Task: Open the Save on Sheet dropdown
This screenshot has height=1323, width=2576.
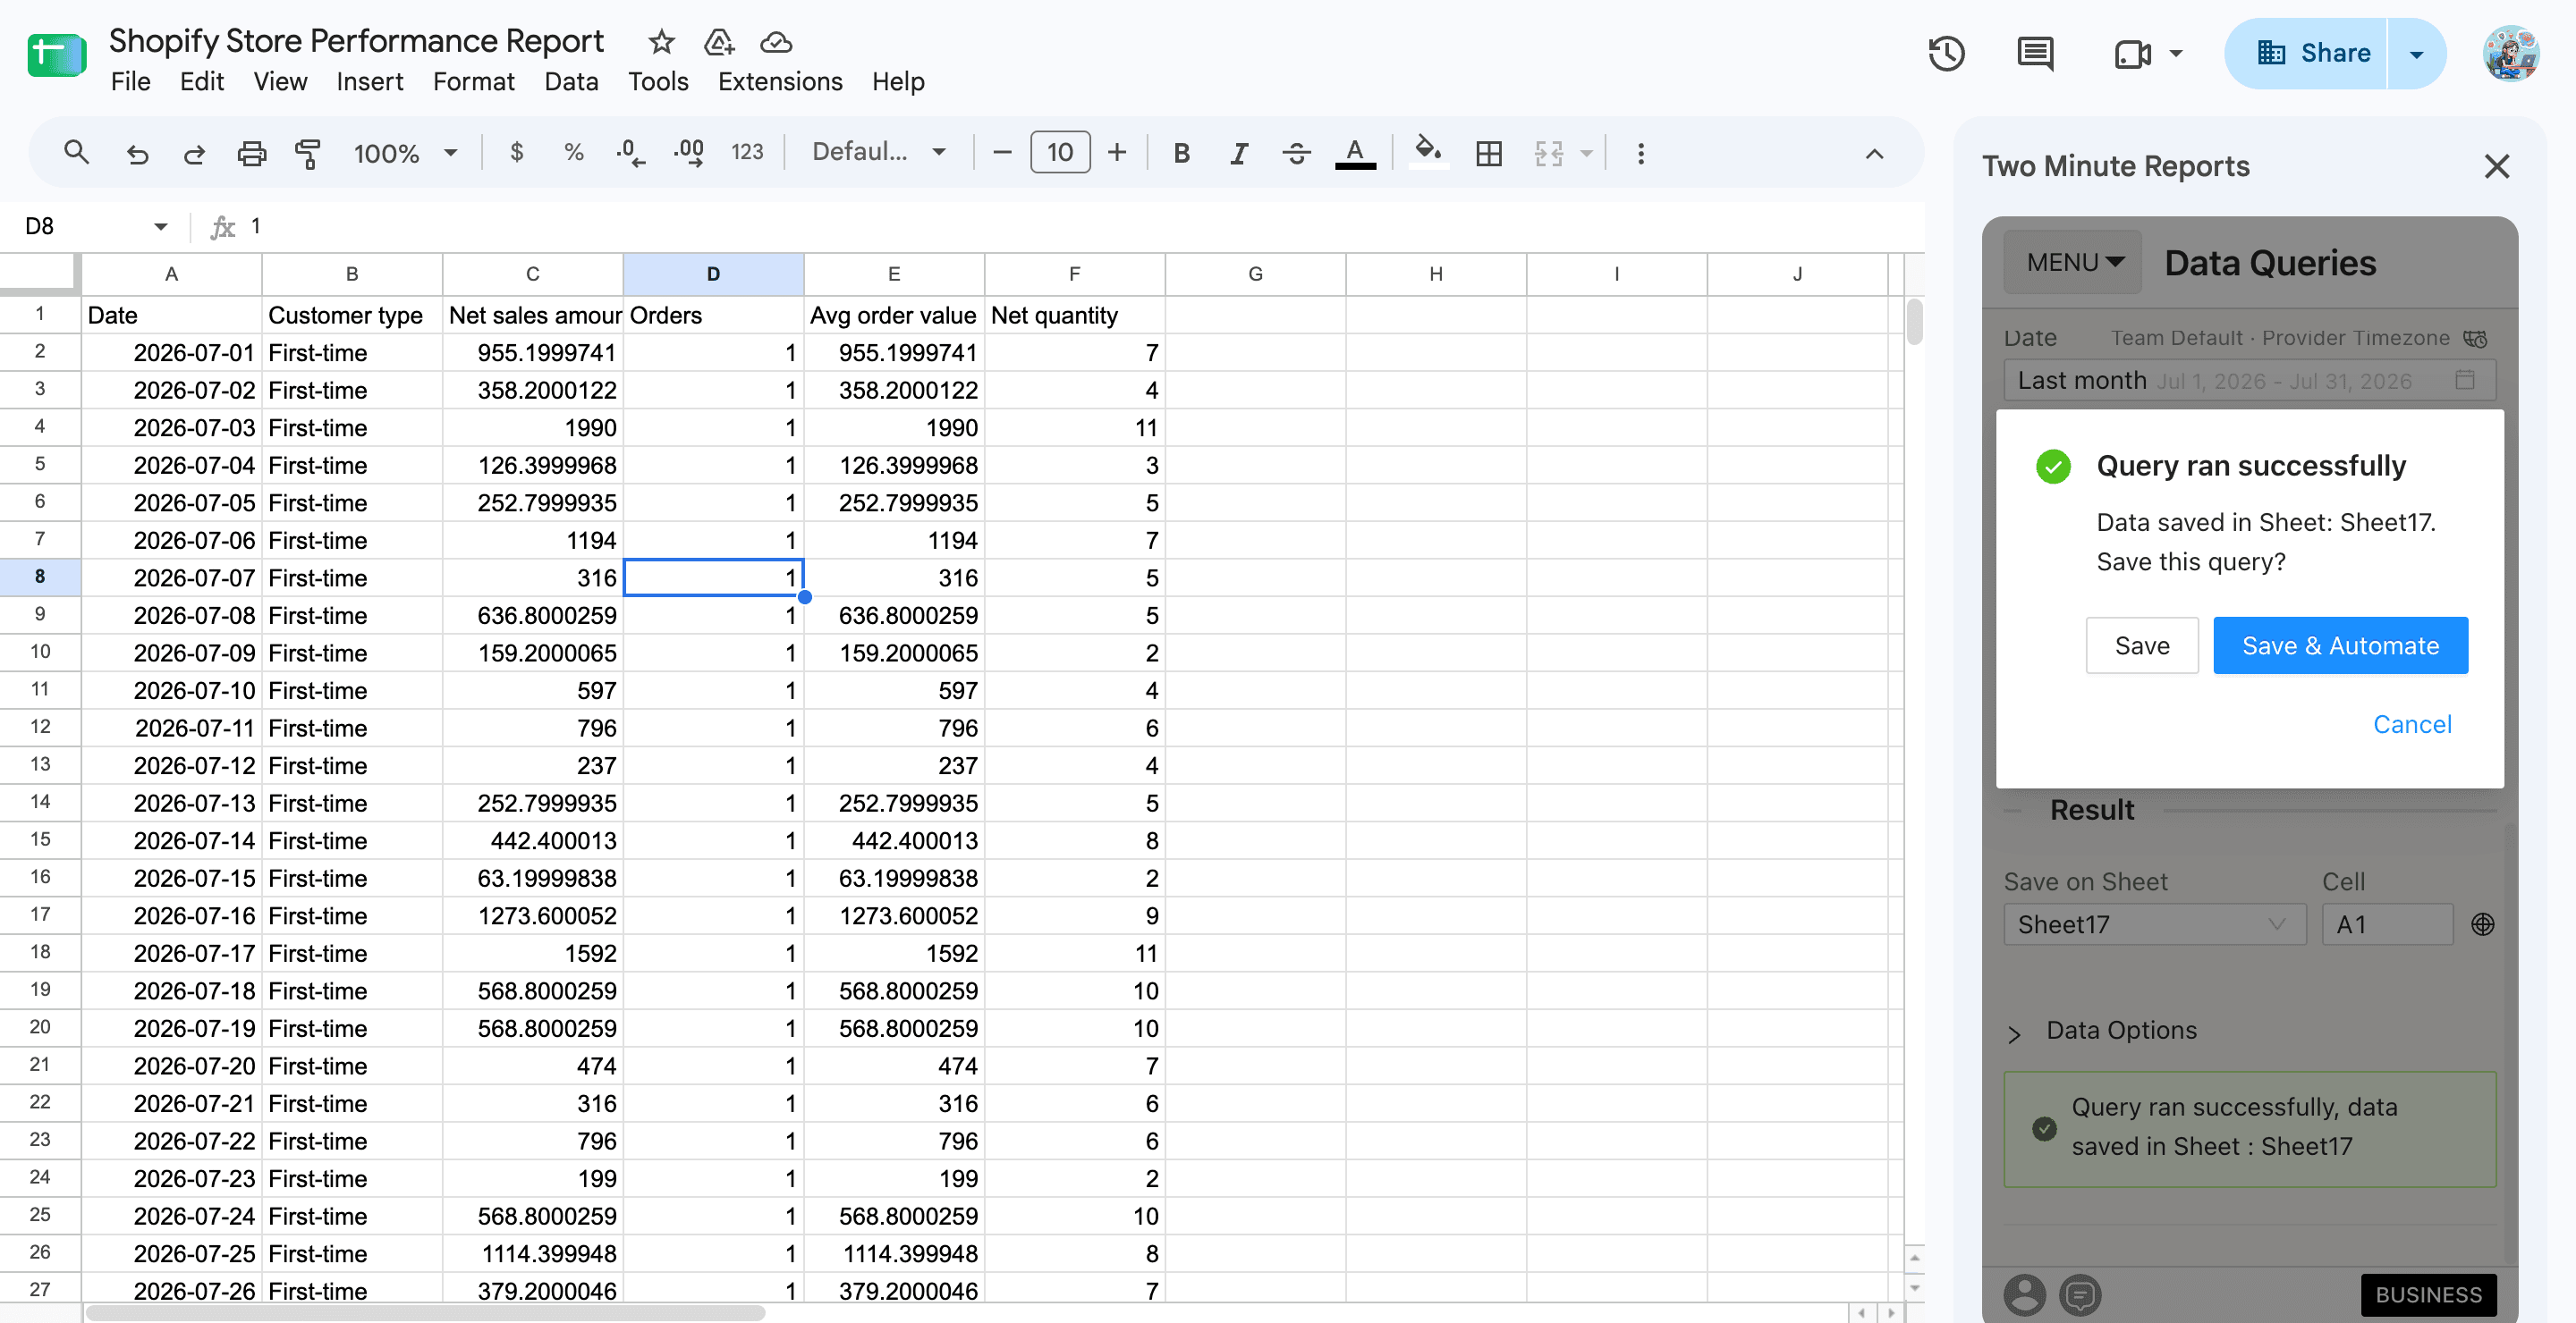Action: [x=2154, y=924]
